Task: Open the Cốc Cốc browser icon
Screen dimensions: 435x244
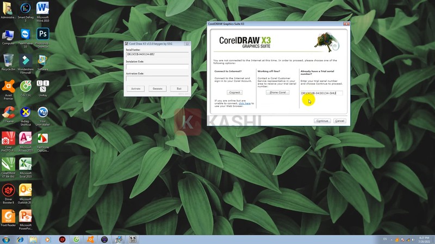Action: pyautogui.click(x=26, y=88)
